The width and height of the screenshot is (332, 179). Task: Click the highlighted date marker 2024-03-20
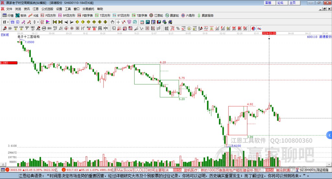pyautogui.click(x=269, y=33)
